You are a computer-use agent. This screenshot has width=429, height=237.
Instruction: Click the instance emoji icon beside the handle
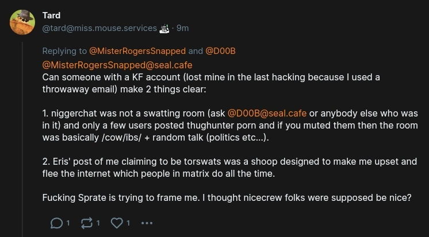[164, 28]
